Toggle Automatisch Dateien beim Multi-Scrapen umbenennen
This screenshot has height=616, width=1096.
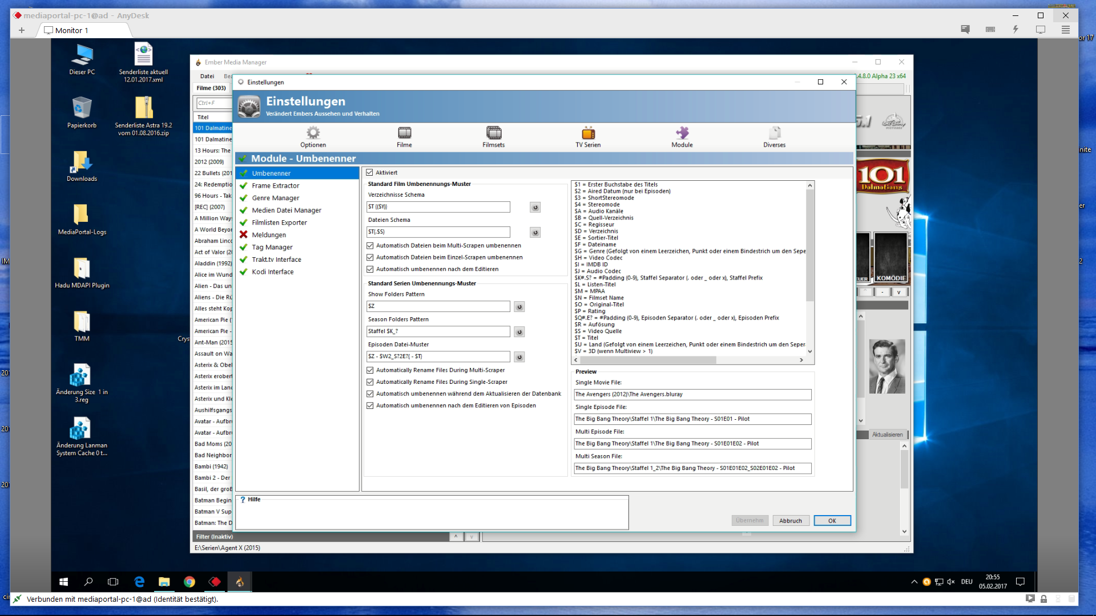pos(370,246)
